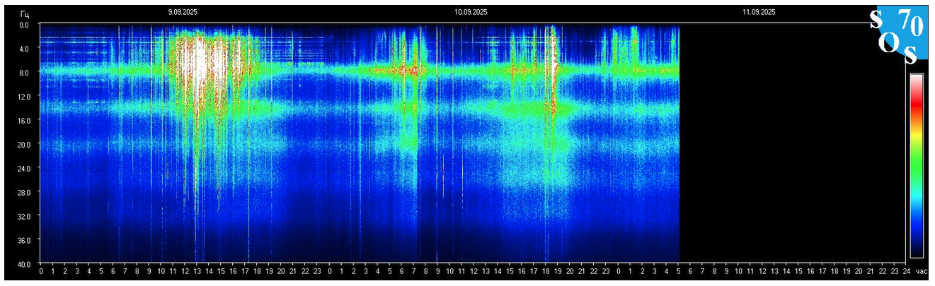Image resolution: width=935 pixels, height=286 pixels.
Task: Select the 20.0 frequency axis label
Action: 24,144
